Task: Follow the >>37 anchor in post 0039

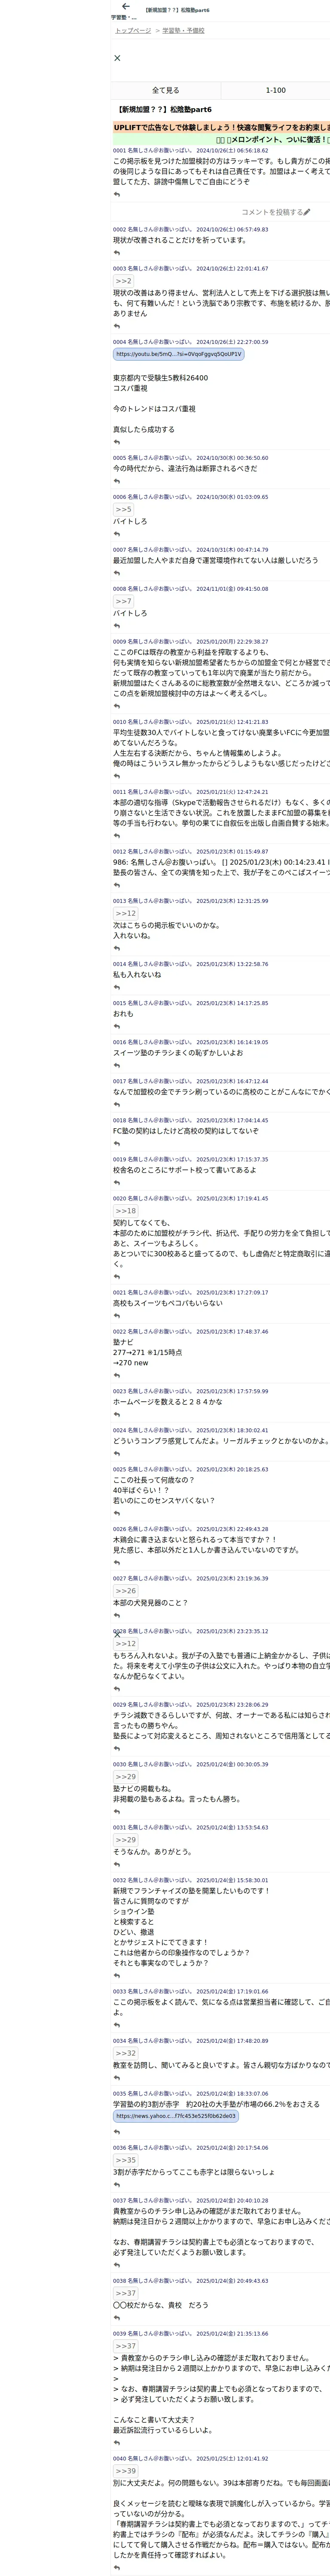Action: point(126,2346)
